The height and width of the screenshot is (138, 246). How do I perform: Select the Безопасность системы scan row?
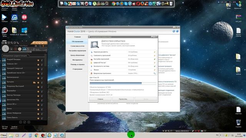tap(123, 66)
